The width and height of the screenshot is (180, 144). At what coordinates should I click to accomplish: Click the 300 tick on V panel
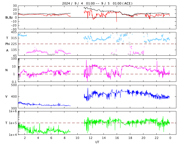pyautogui.click(x=14, y=108)
